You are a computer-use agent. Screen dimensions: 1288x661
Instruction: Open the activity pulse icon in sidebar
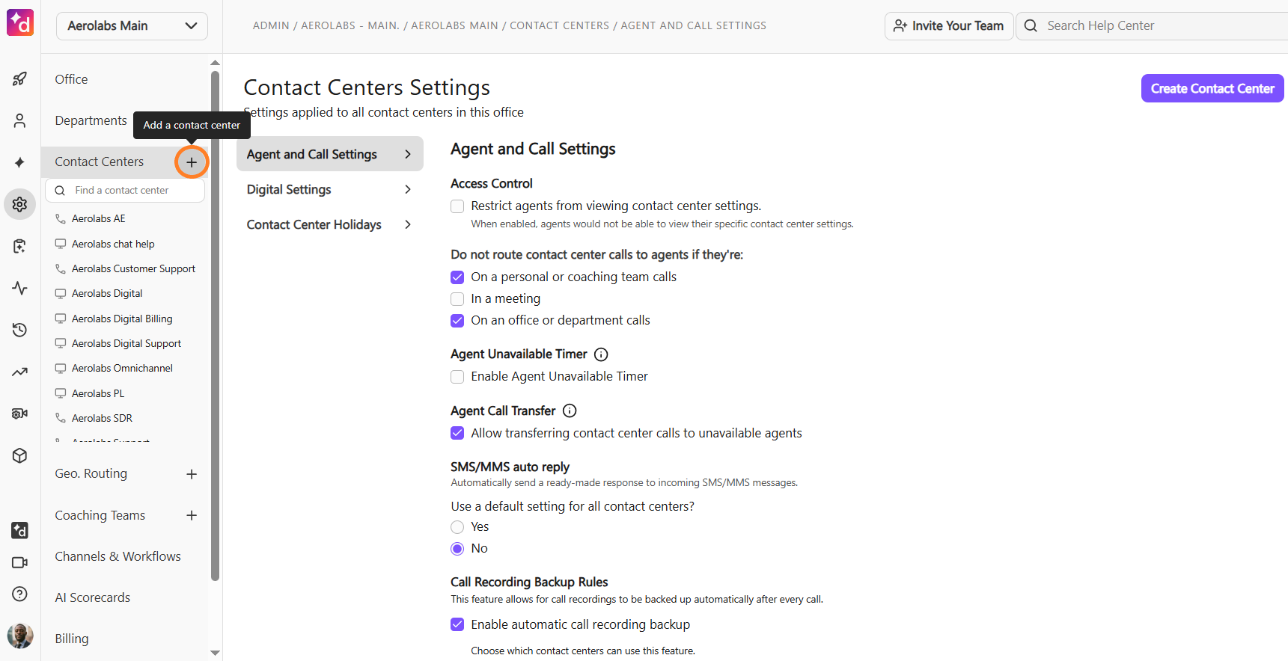click(x=20, y=288)
